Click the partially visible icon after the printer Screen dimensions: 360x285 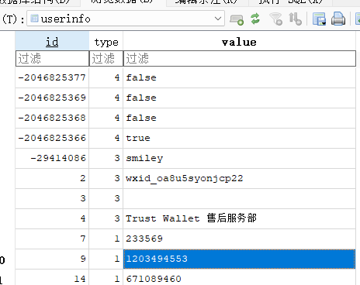click(x=358, y=19)
